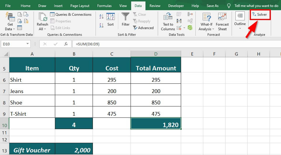281x155 pixels.
Task: Click the Insert Function fx icon
Action: click(66, 44)
